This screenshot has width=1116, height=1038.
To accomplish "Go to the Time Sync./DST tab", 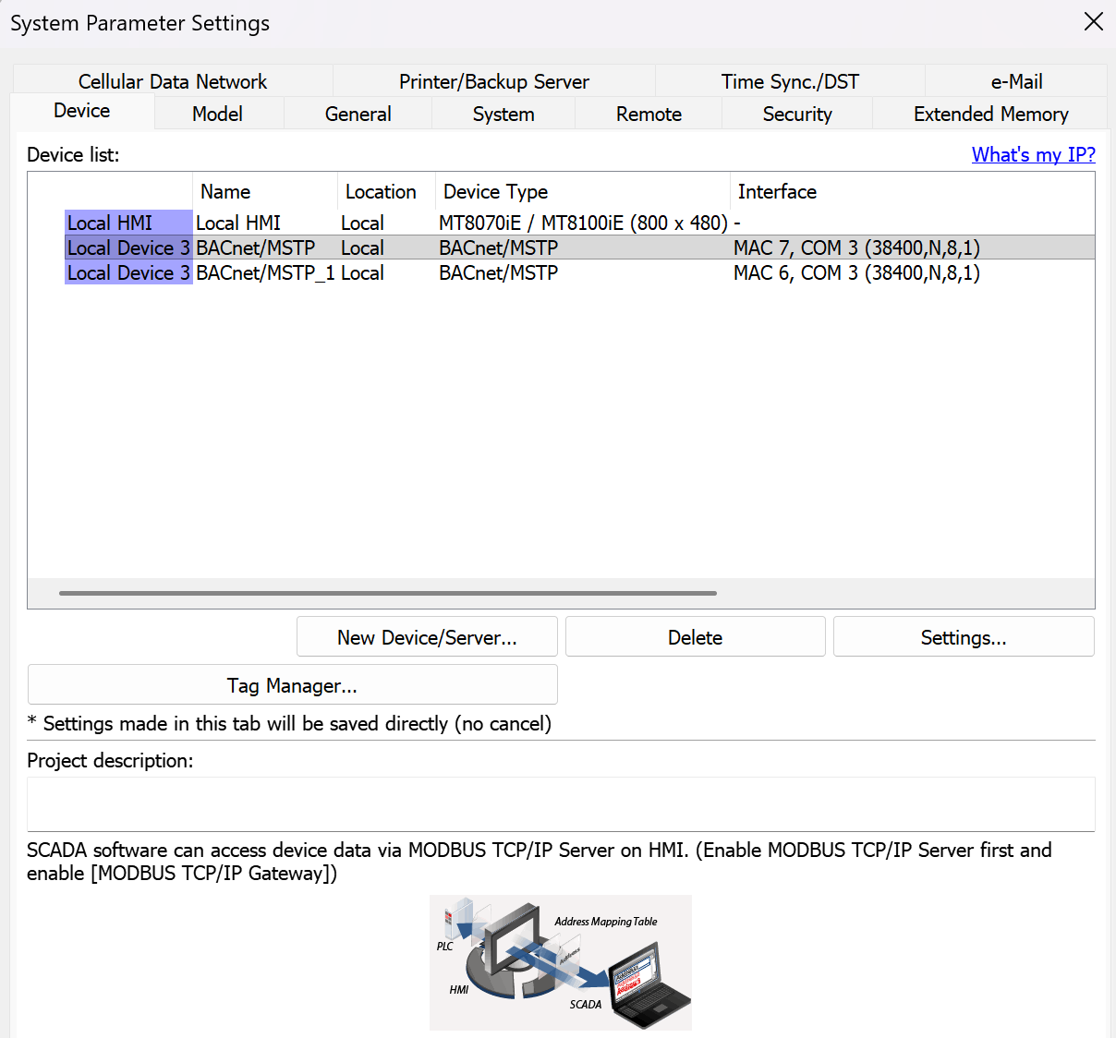I will pyautogui.click(x=789, y=81).
